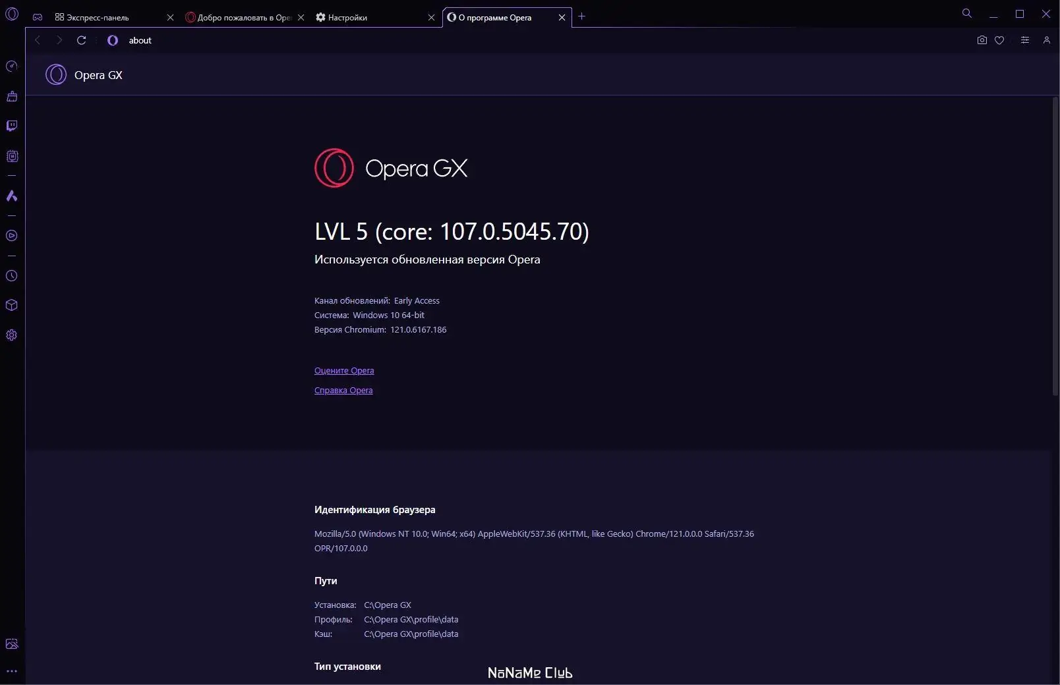Viewport: 1060px width, 685px height.
Task: Open Settings gear in sidebar
Action: point(12,335)
